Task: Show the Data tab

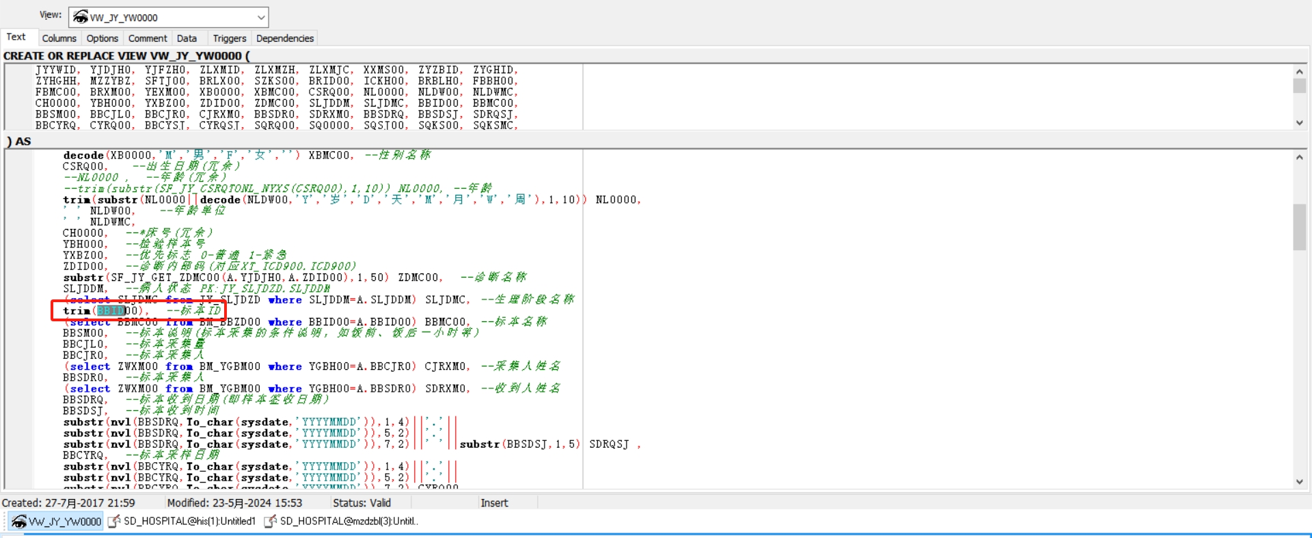Action: pos(187,38)
